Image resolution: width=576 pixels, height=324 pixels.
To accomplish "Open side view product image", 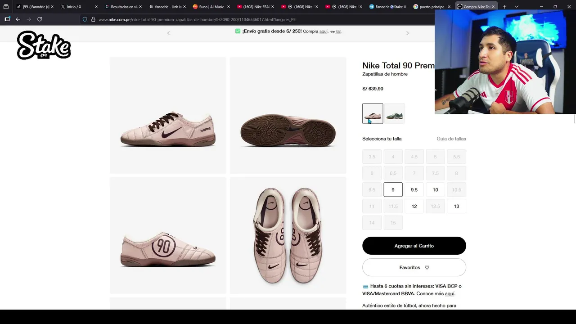I will tap(168, 115).
